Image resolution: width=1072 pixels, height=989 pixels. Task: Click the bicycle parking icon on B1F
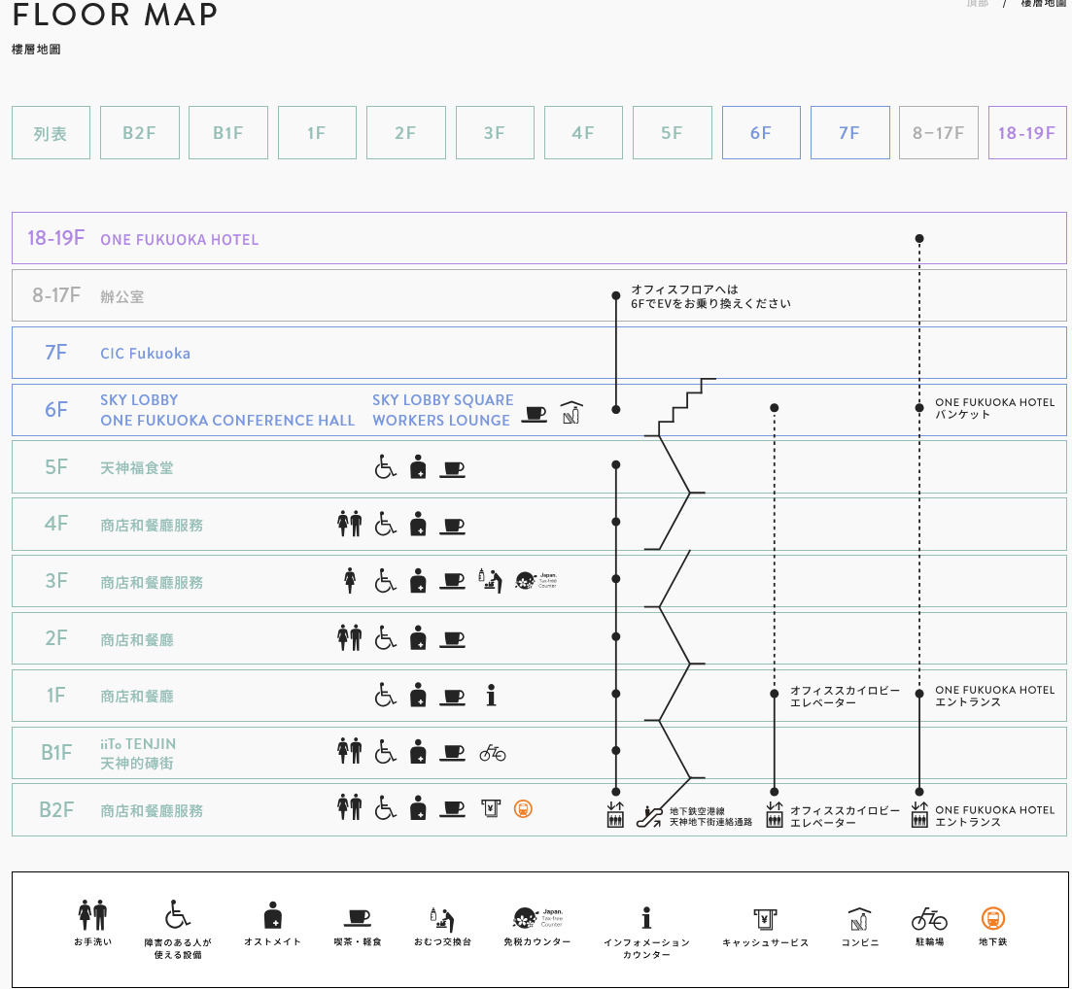(493, 752)
